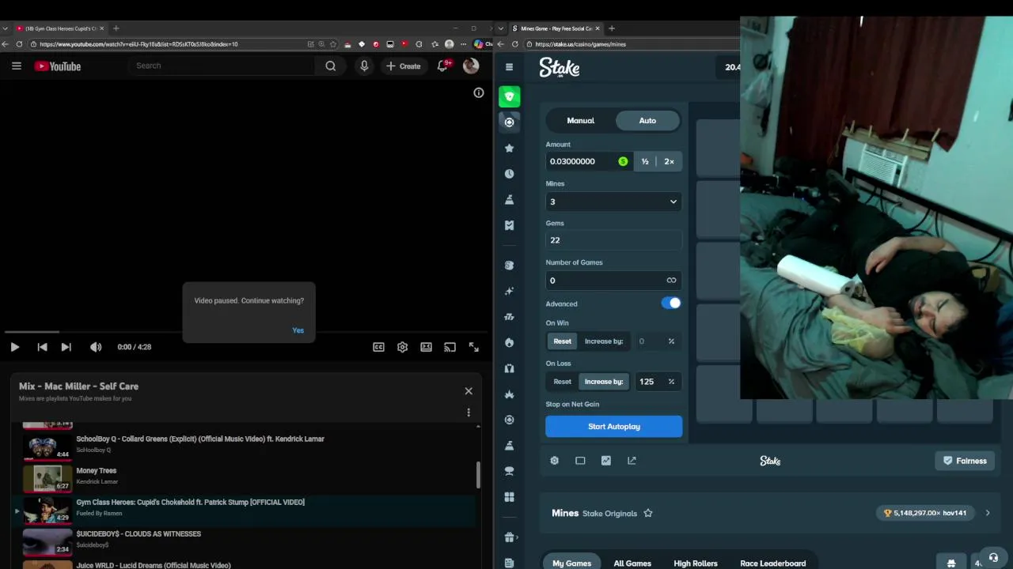Open Mines game settings gear
Image resolution: width=1013 pixels, height=569 pixels.
555,461
